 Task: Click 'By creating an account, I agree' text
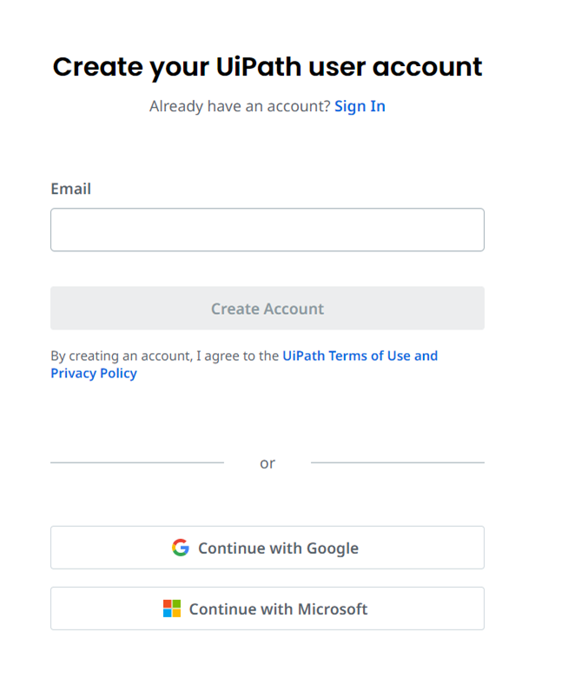click(164, 356)
